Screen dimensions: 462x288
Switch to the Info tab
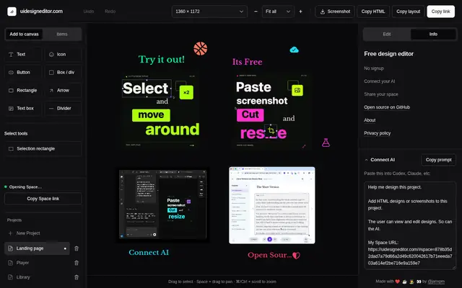pyautogui.click(x=433, y=34)
